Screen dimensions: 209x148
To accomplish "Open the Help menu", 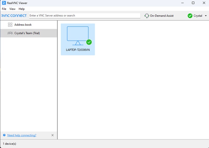I will click(22, 9).
